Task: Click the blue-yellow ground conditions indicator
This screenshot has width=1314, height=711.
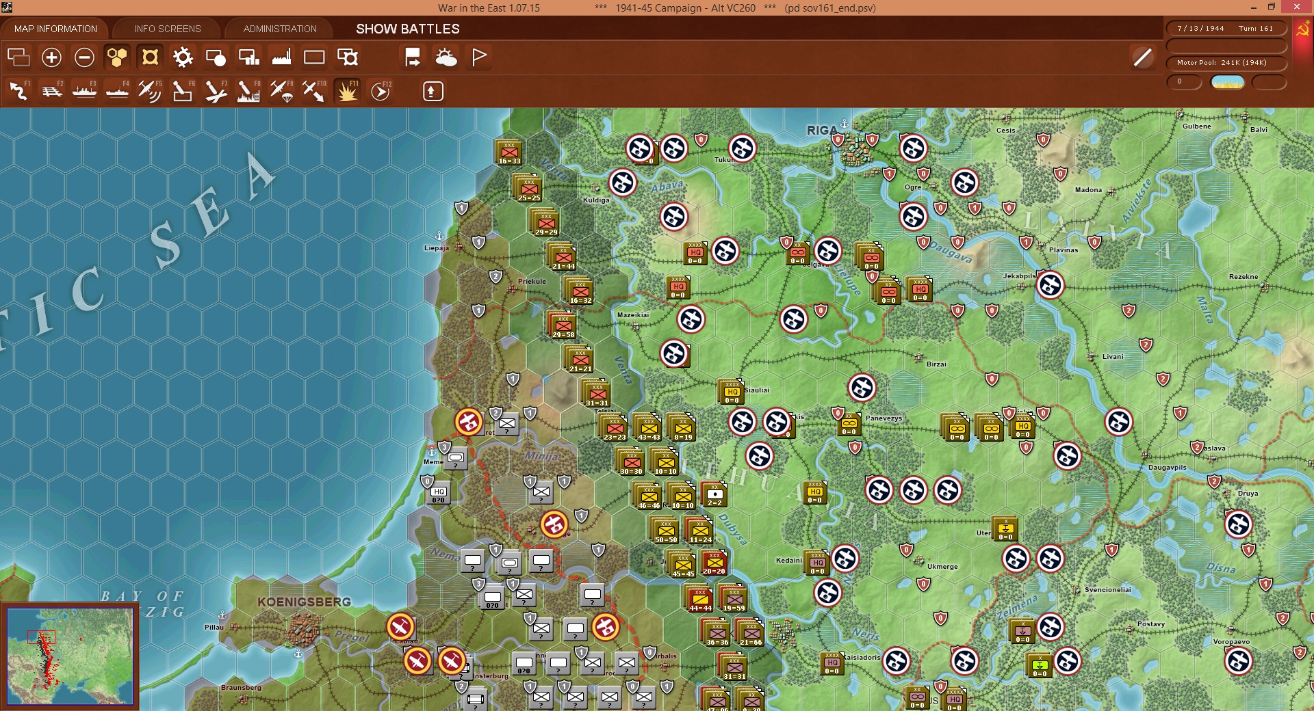Action: tap(1228, 82)
